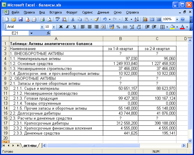Decrease the cell indent
194x155 pixels.
[147, 27]
